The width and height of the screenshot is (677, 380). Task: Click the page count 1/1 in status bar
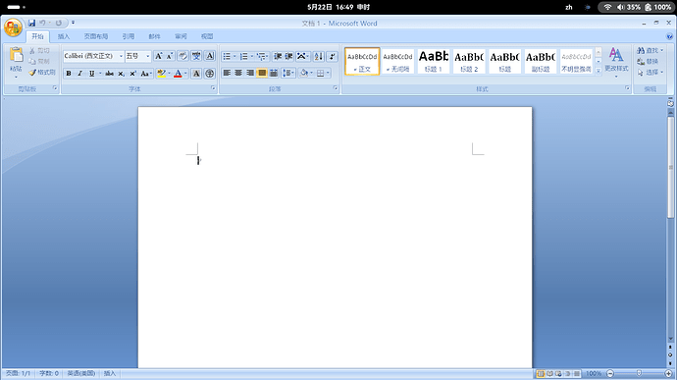pyautogui.click(x=18, y=373)
